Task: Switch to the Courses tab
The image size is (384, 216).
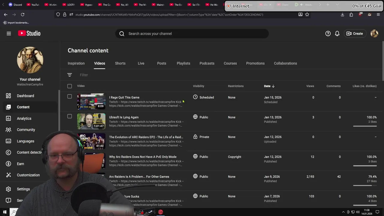Action: (230, 63)
